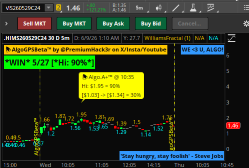249x168 pixels.
Task: Open the symbol dropdown arrow
Action: 49,8
